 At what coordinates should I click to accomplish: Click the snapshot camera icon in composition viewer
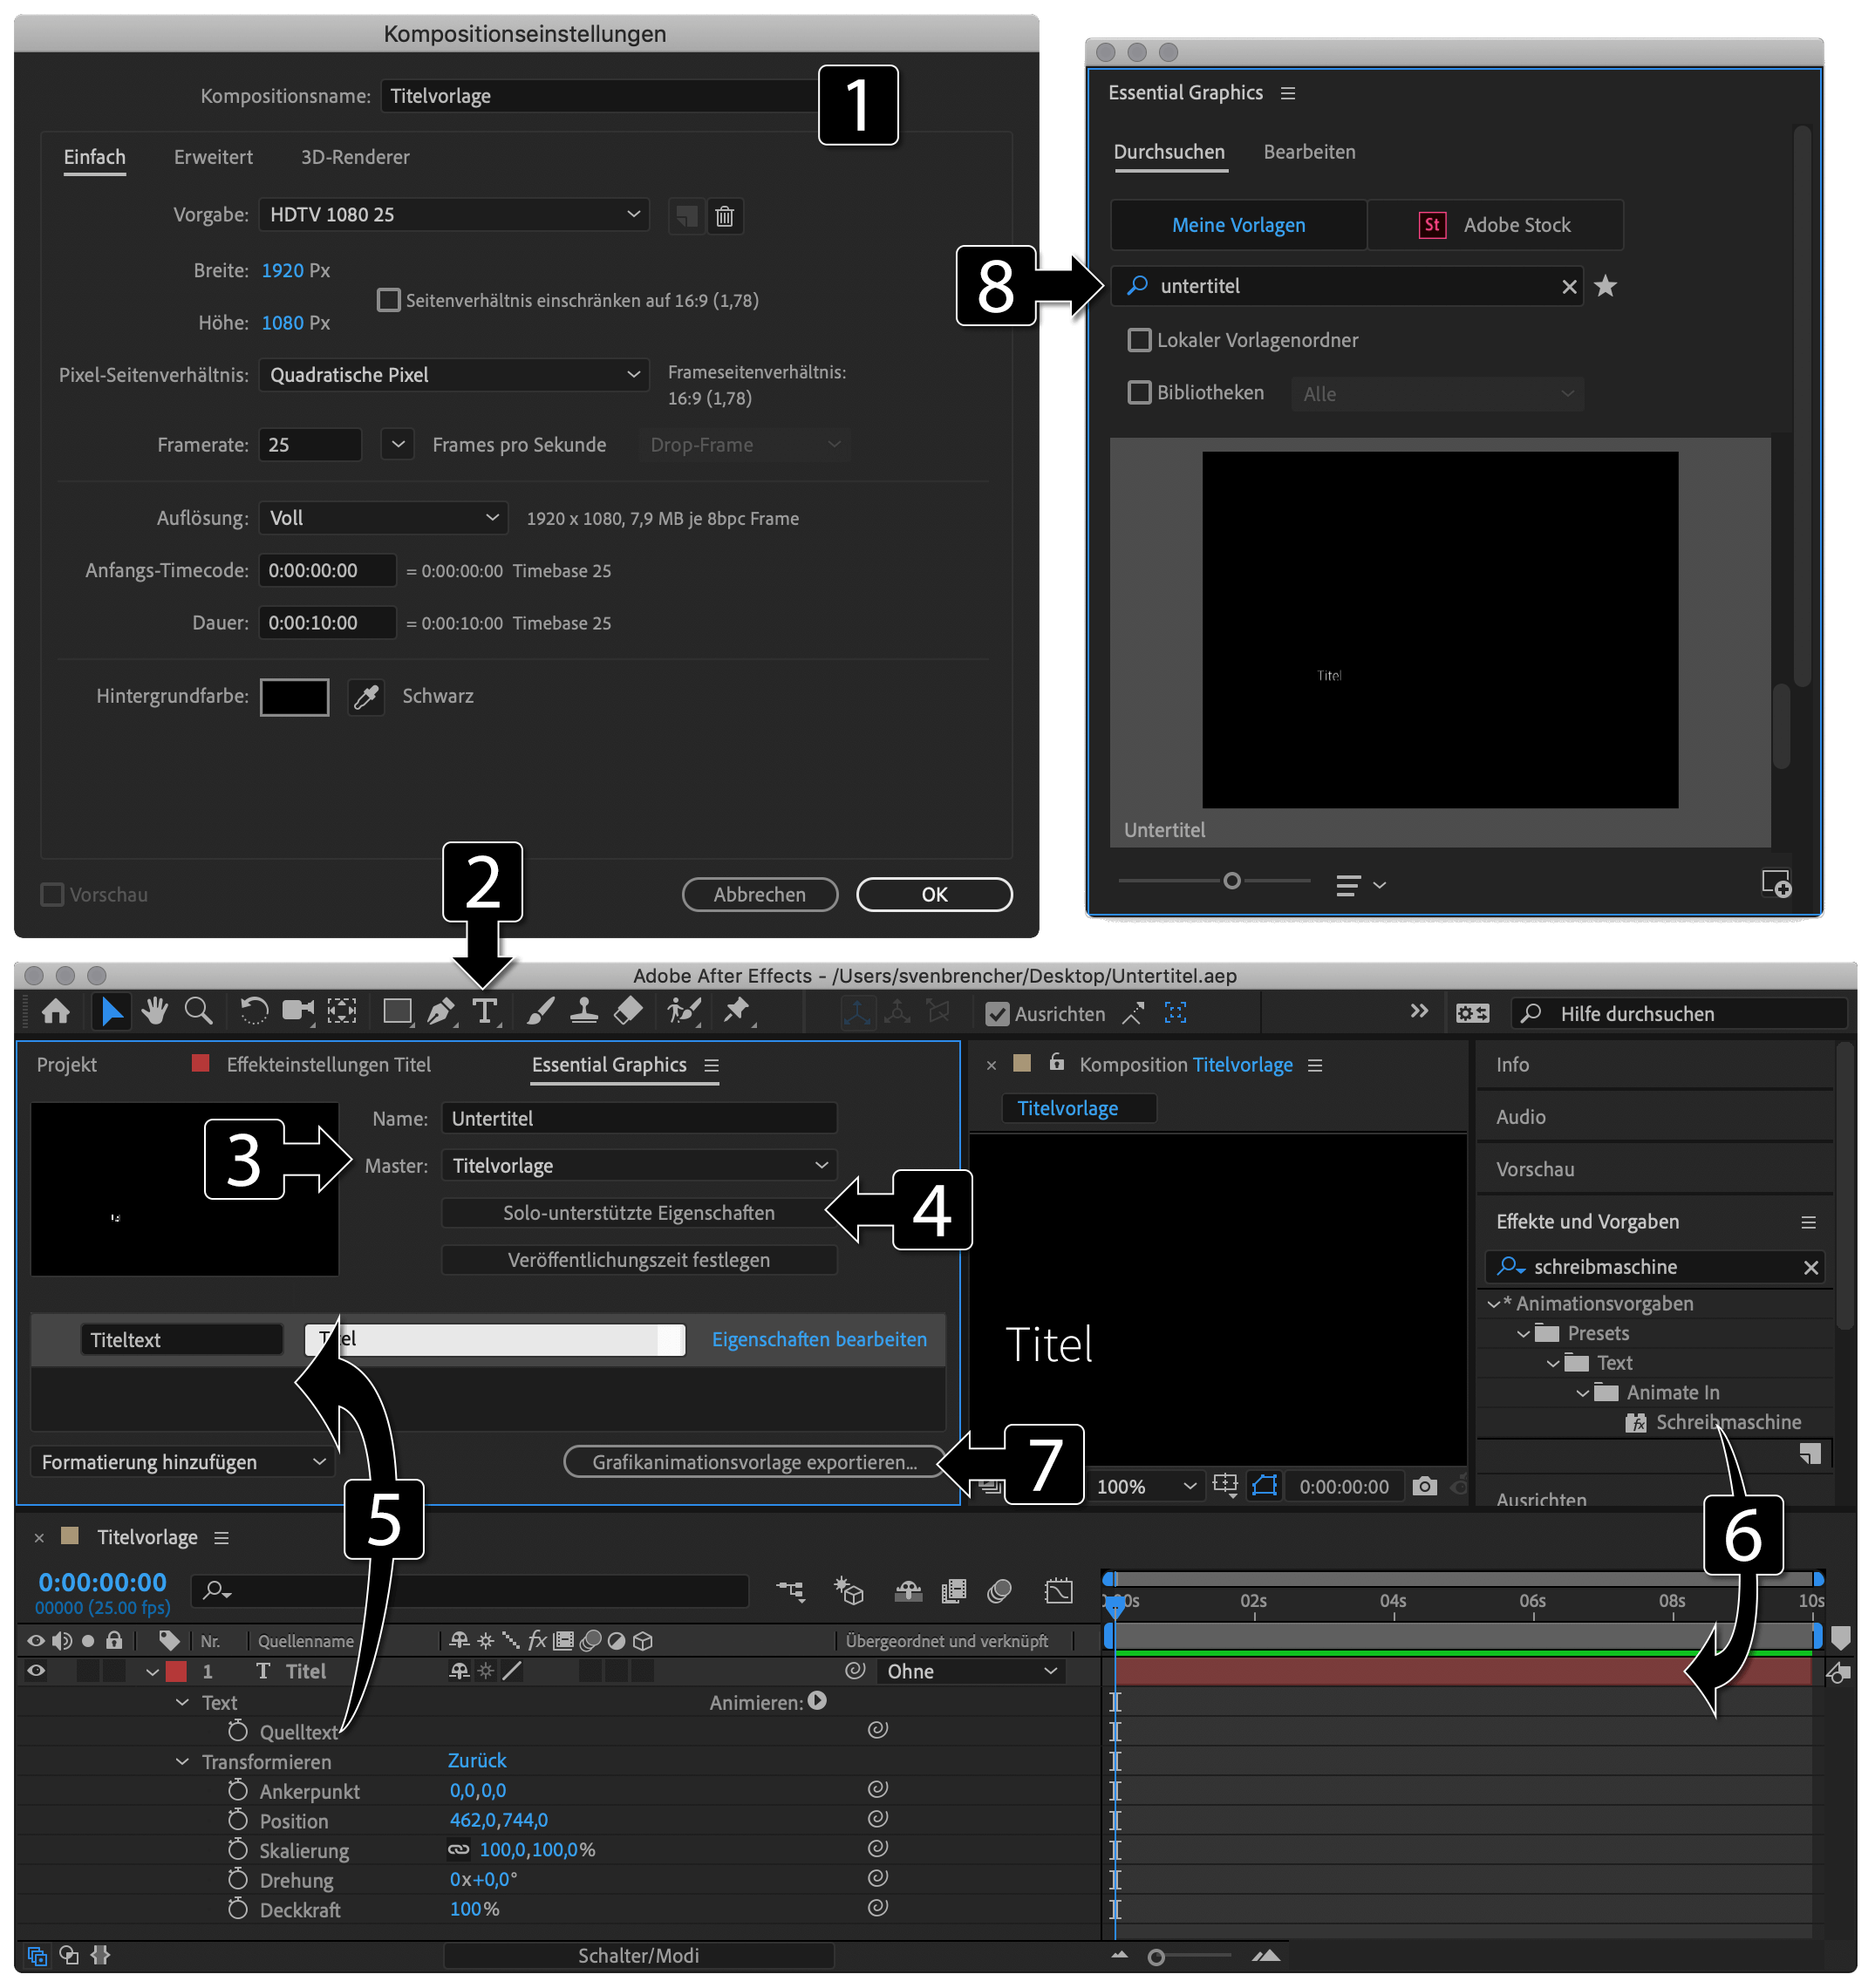(1425, 1487)
